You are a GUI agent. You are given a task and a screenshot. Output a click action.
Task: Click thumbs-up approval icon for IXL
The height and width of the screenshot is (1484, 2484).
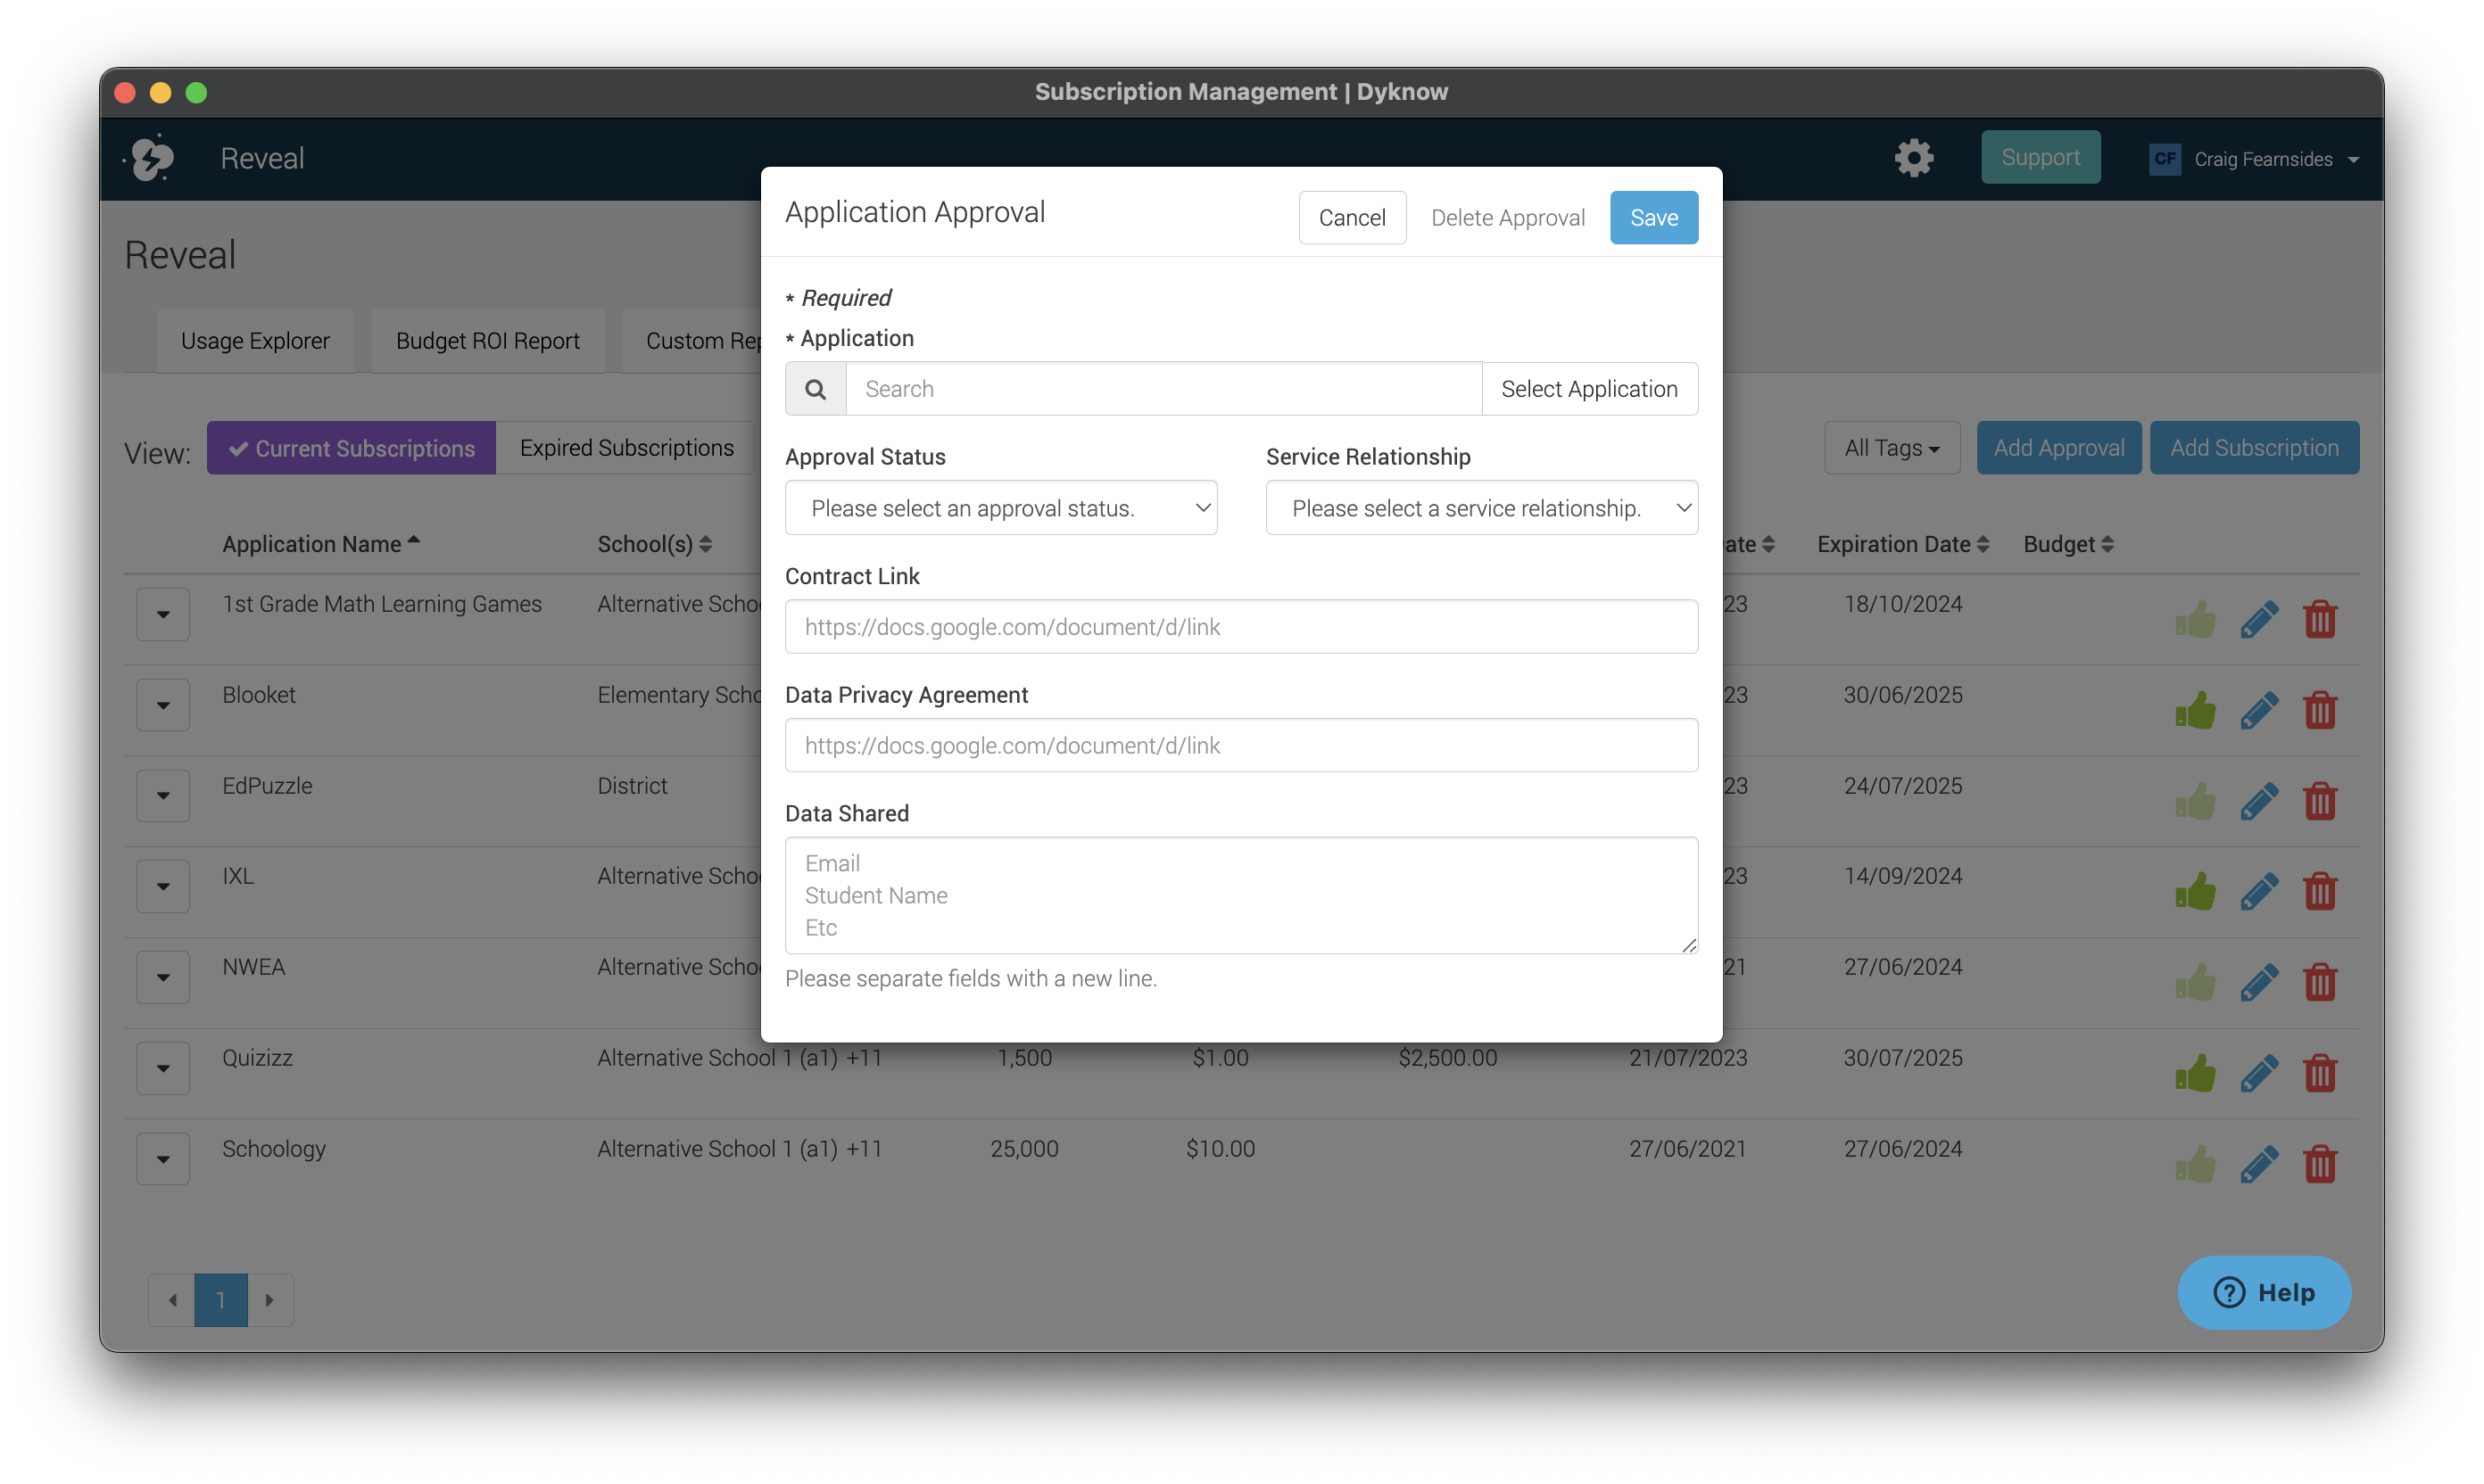[2195, 892]
